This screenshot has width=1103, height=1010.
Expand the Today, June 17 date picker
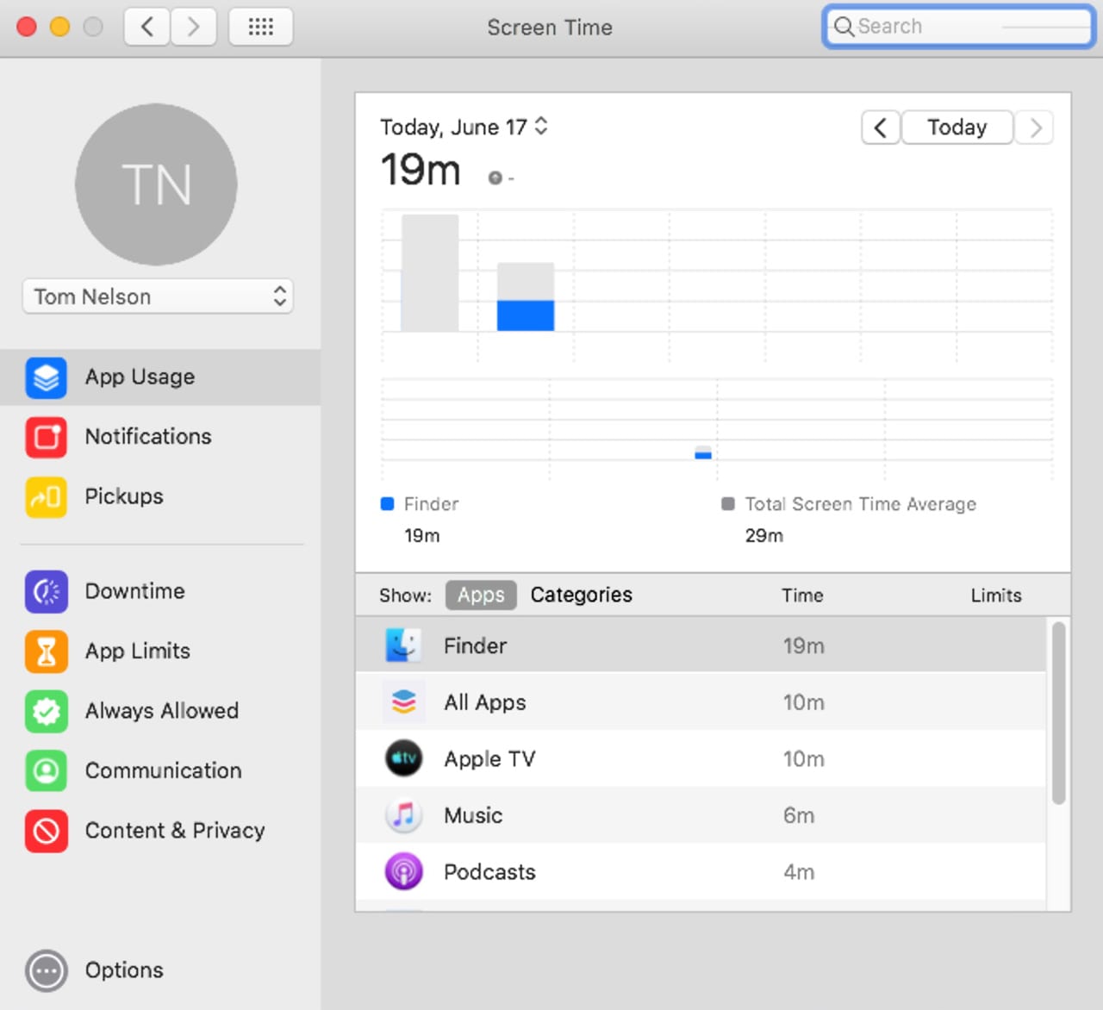pos(540,127)
